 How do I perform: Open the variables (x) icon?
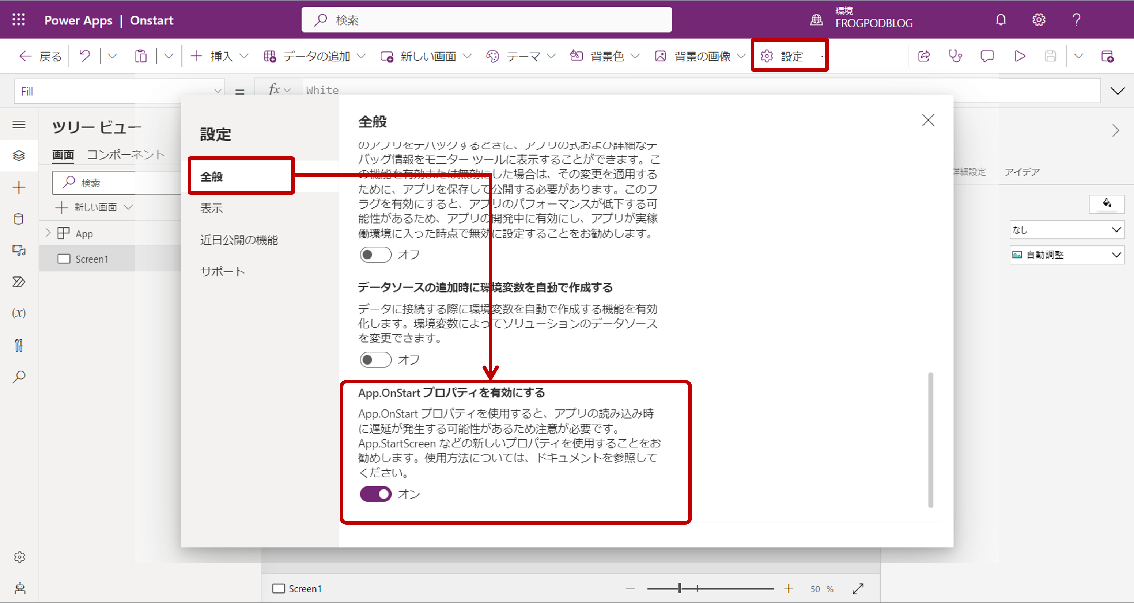19,313
